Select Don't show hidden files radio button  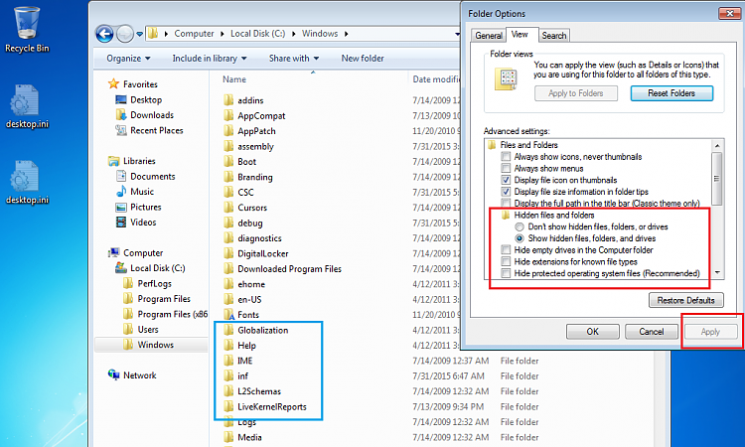click(x=520, y=226)
